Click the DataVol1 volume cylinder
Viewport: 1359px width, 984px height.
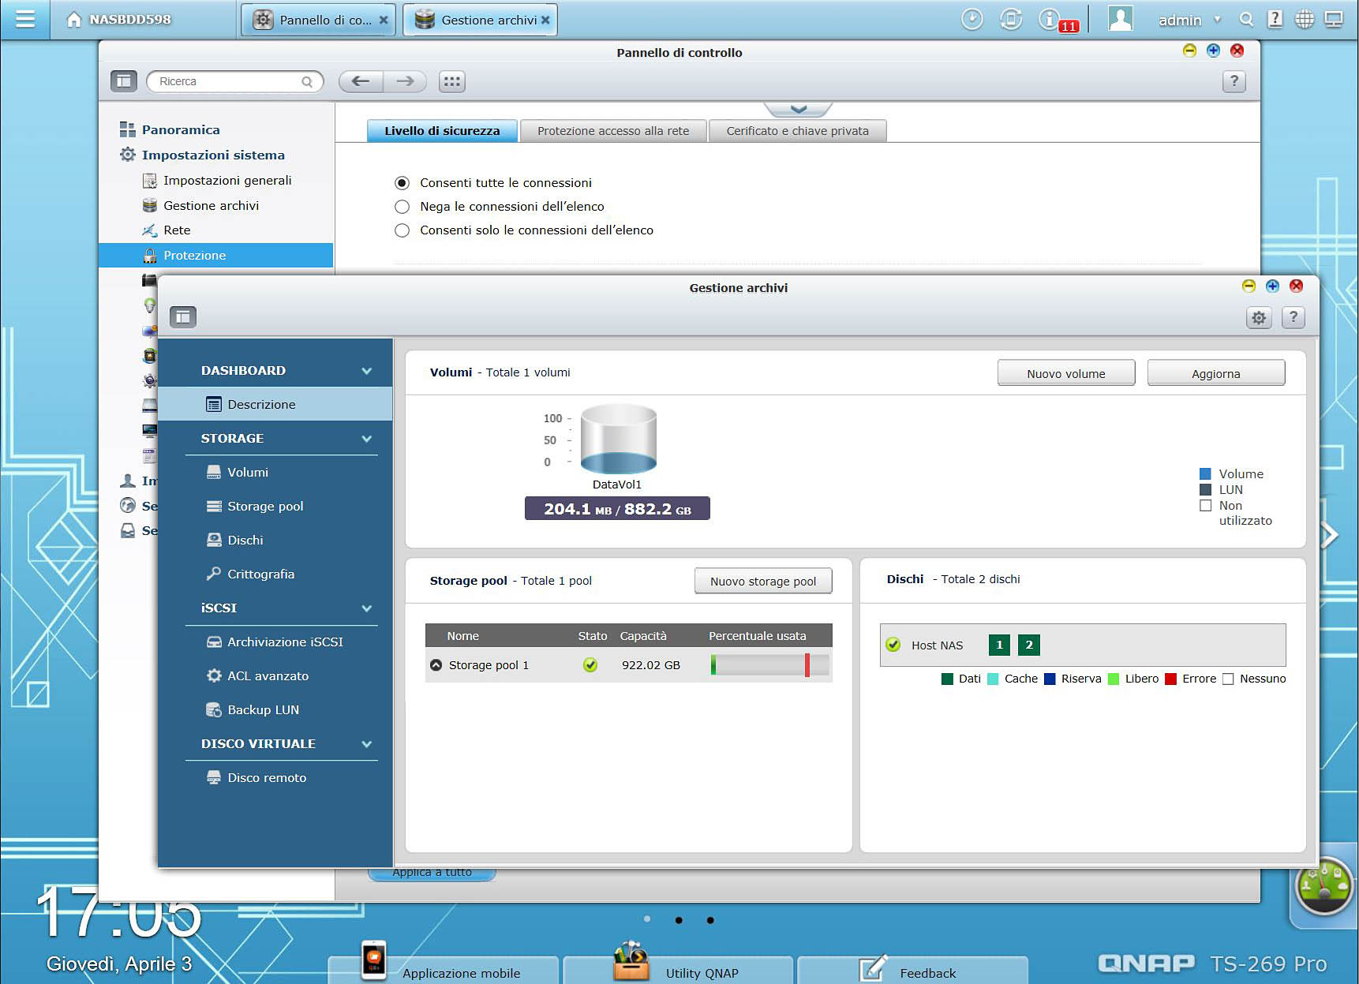tap(618, 440)
